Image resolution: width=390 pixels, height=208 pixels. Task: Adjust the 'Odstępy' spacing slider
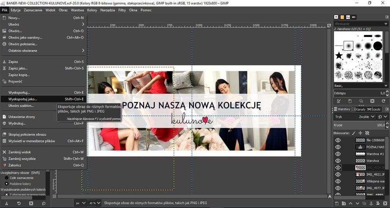coord(360,93)
